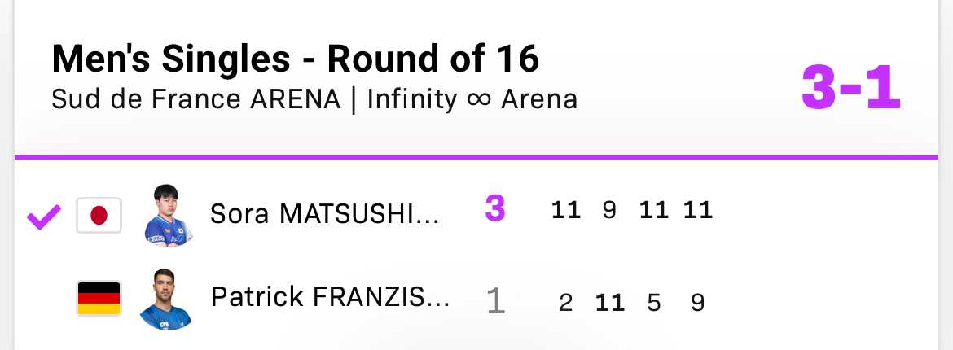This screenshot has height=350, width=953.
Task: Select Matsushima's fourth game score 11
Action: click(x=698, y=210)
